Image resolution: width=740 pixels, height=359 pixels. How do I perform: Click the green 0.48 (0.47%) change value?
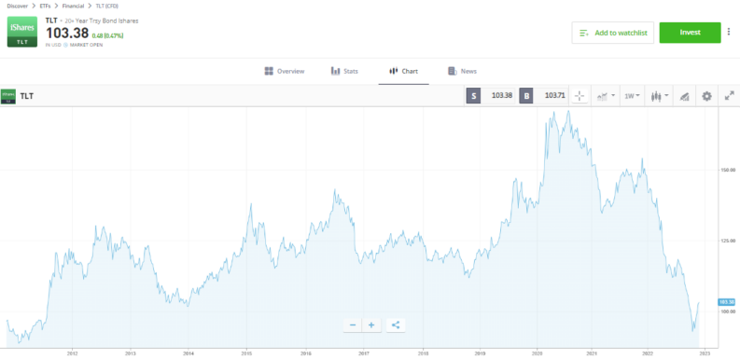(108, 35)
